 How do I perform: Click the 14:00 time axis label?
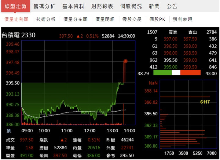coord(129,131)
